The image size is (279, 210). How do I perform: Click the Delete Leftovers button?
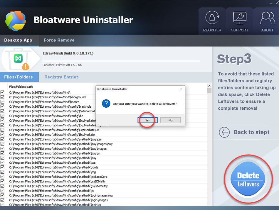[x=248, y=179]
